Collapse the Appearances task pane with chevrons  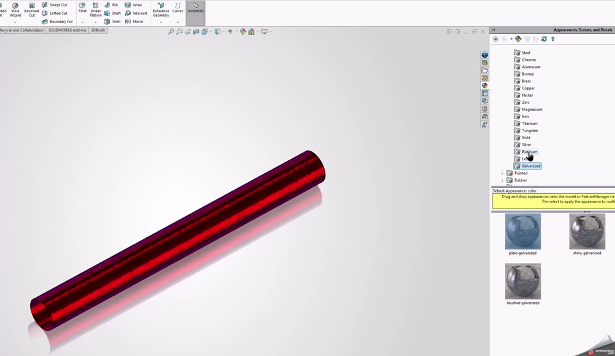click(x=494, y=30)
